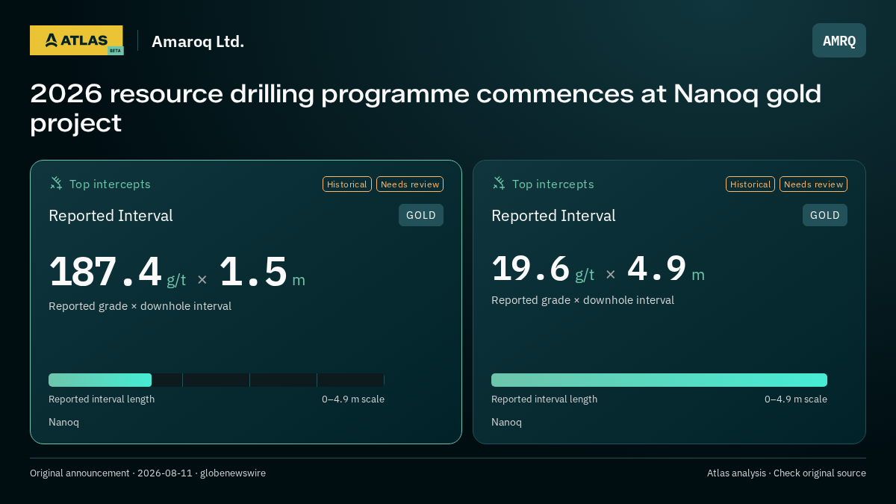Click the Amaroq Ltd. company name
The image size is (896, 504).
(x=198, y=42)
